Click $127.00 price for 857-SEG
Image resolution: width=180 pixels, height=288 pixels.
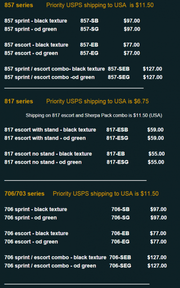153,77
